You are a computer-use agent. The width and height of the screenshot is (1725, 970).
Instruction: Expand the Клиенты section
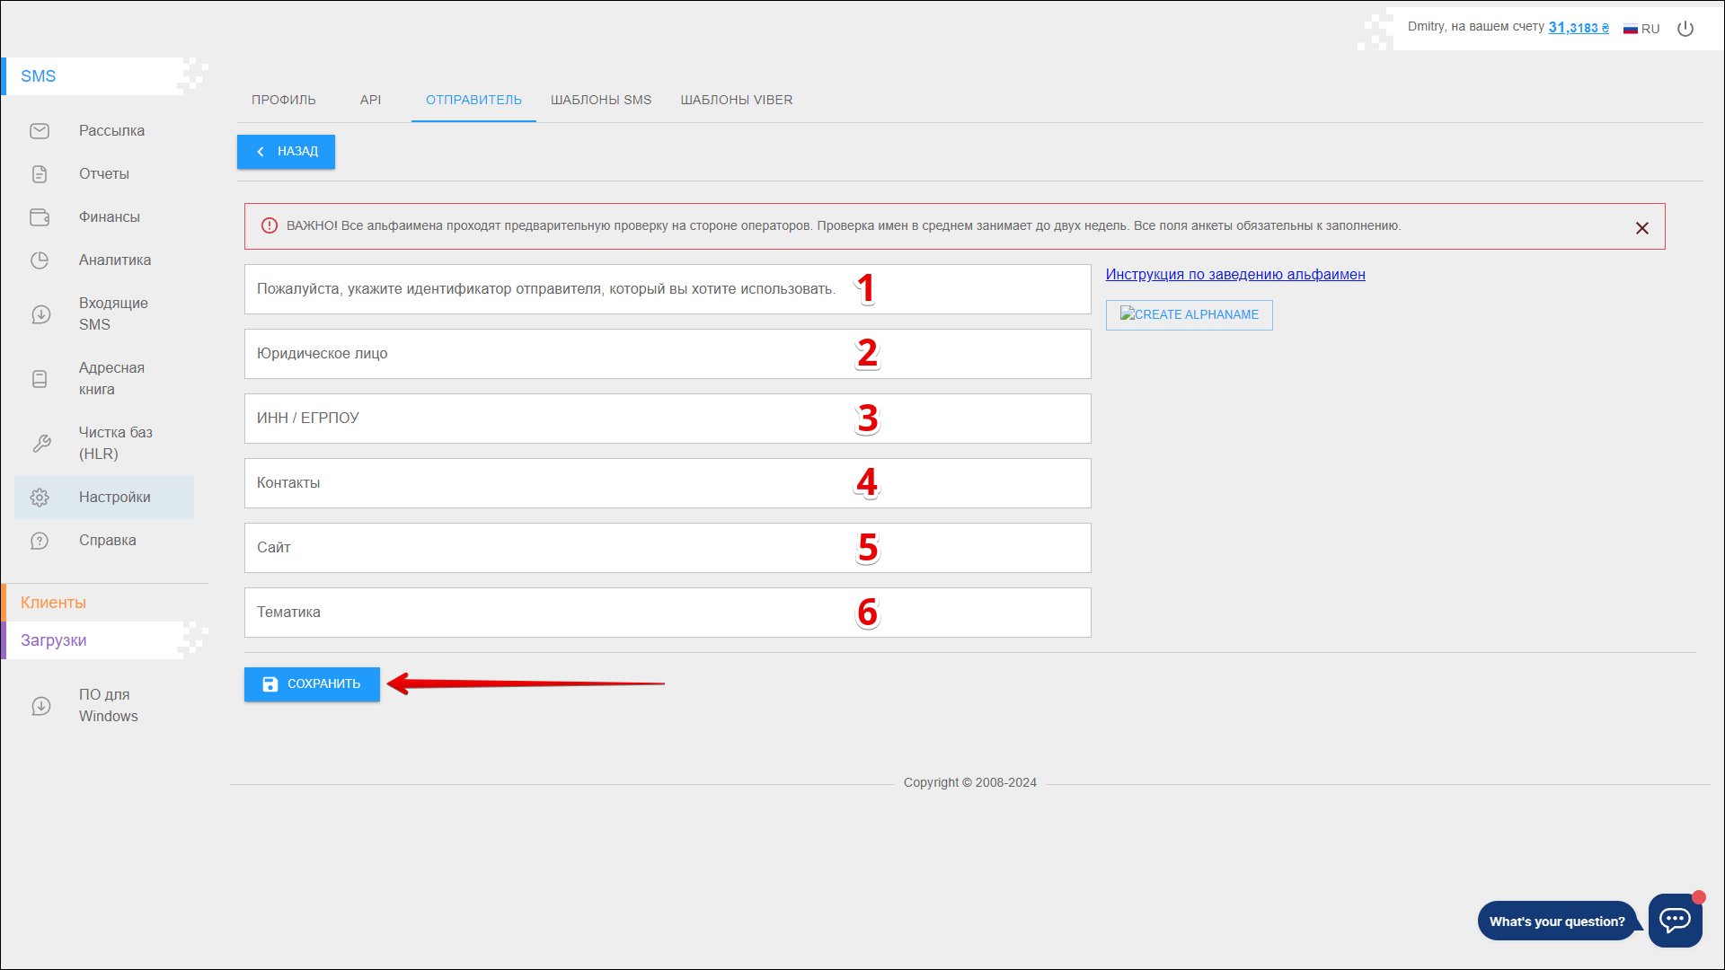54,603
